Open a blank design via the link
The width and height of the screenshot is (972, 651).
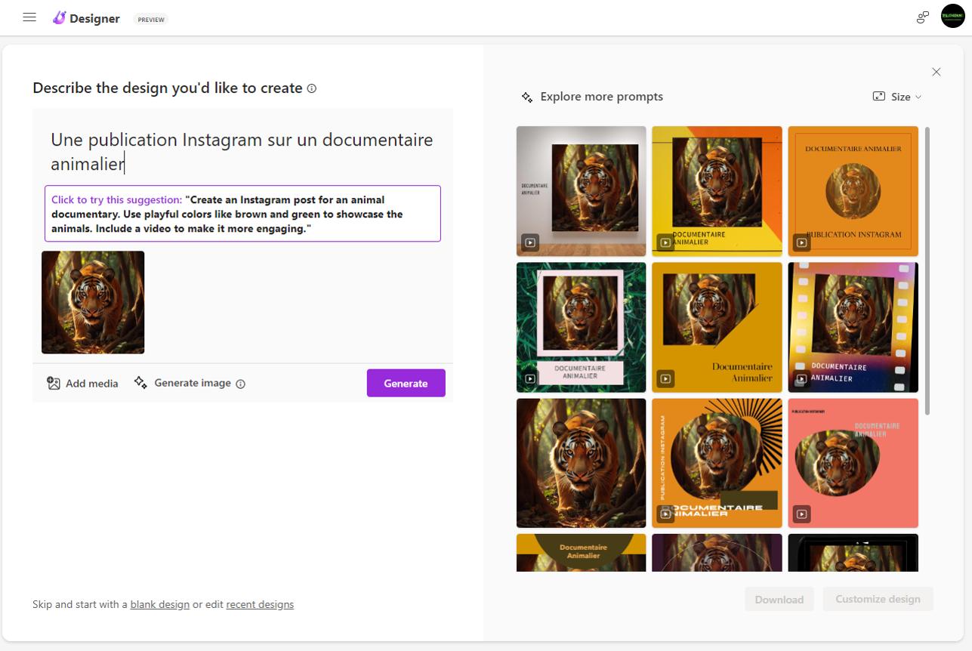[x=159, y=604]
